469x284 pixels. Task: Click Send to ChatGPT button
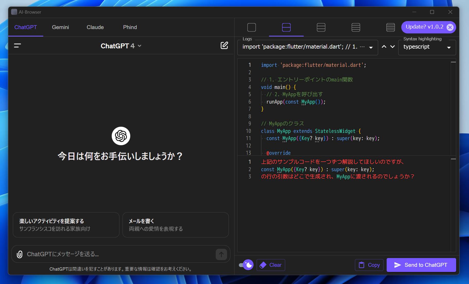coord(421,265)
